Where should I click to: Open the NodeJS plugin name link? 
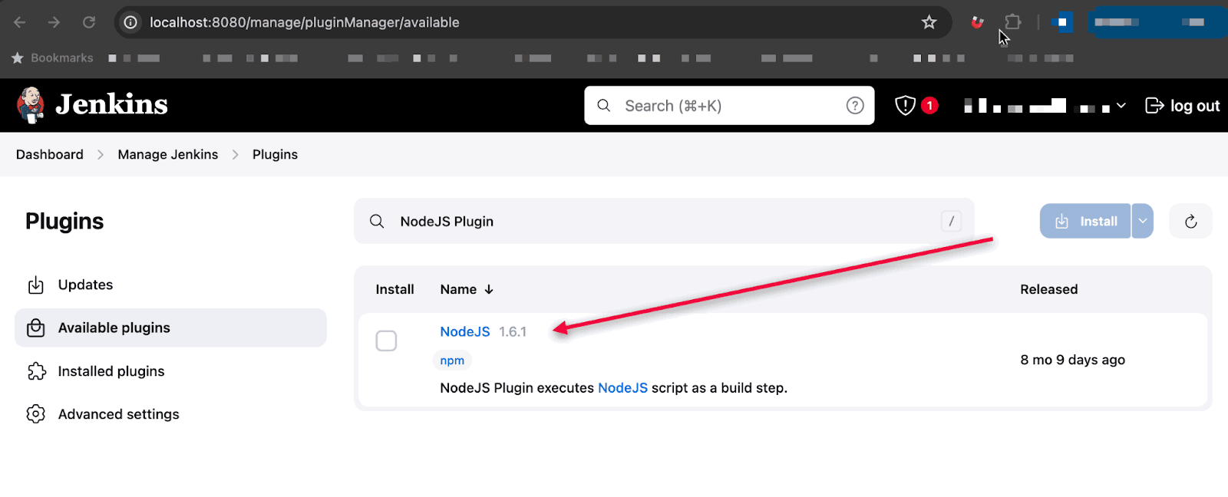click(x=465, y=331)
